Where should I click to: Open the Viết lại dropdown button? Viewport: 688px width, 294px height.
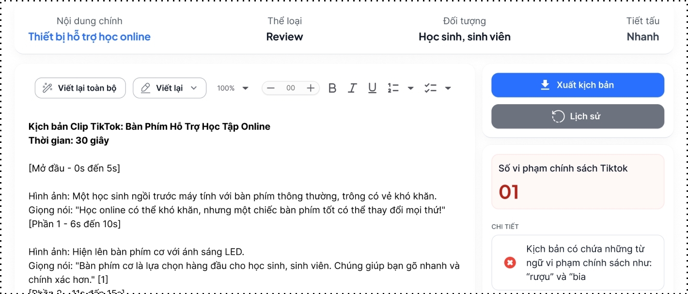169,88
